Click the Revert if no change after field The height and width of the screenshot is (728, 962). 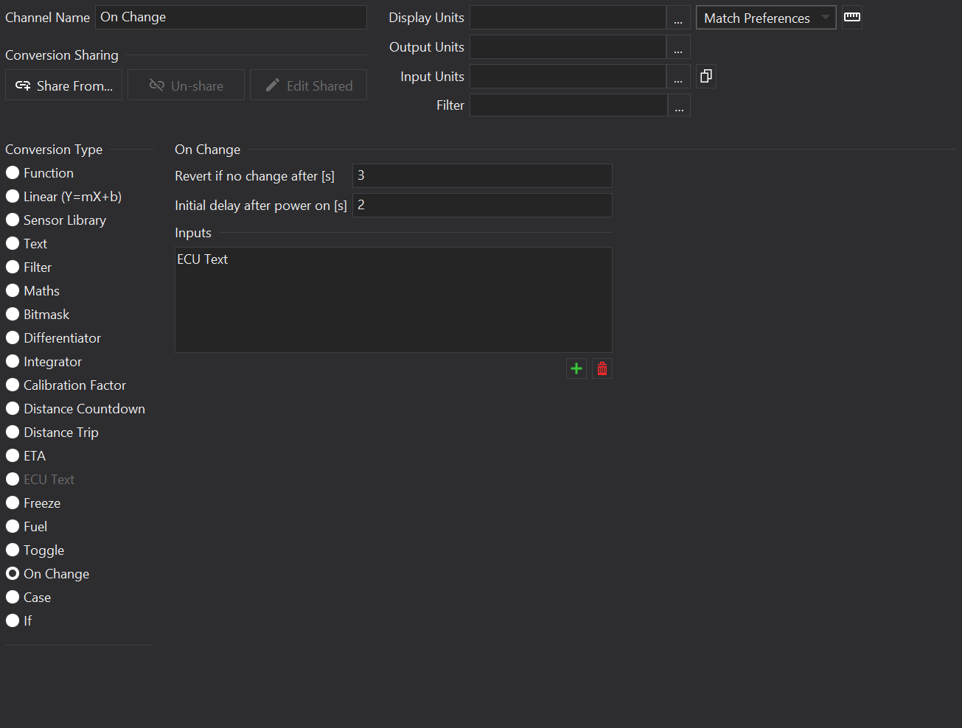(x=481, y=176)
